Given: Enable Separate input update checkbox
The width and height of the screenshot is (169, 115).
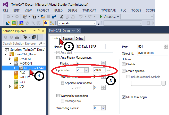Looking at the screenshot, I should pyautogui.click(x=62, y=83).
